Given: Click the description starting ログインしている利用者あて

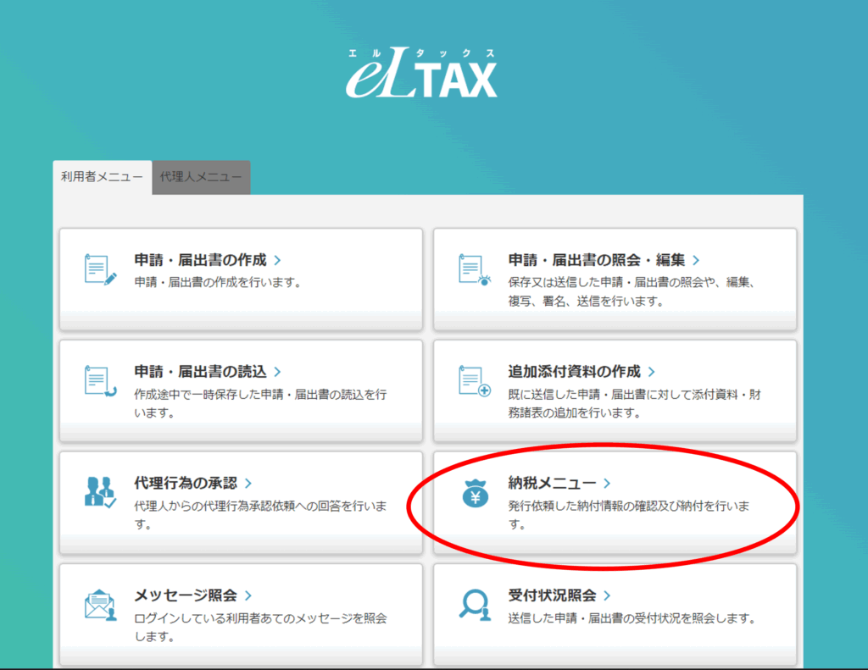Looking at the screenshot, I should (x=260, y=628).
